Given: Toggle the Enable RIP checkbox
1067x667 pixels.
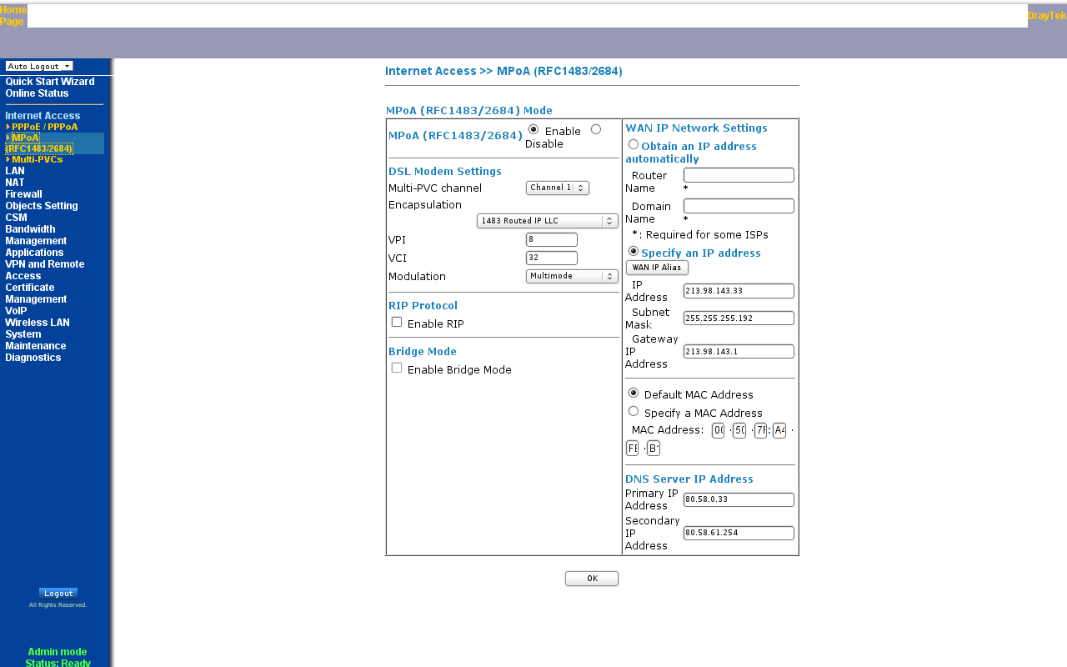Looking at the screenshot, I should [397, 322].
